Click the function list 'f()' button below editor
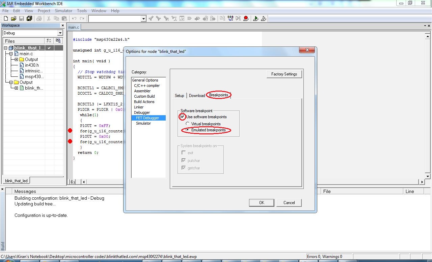The image size is (432, 262). pyautogui.click(x=73, y=182)
